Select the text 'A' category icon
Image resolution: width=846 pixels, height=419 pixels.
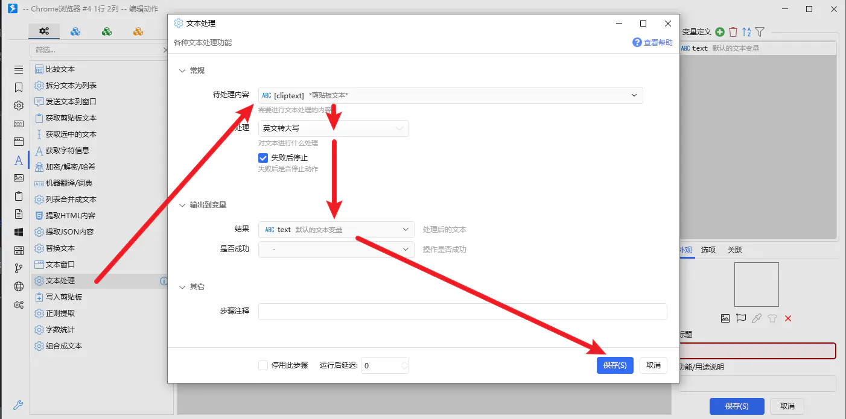[19, 160]
